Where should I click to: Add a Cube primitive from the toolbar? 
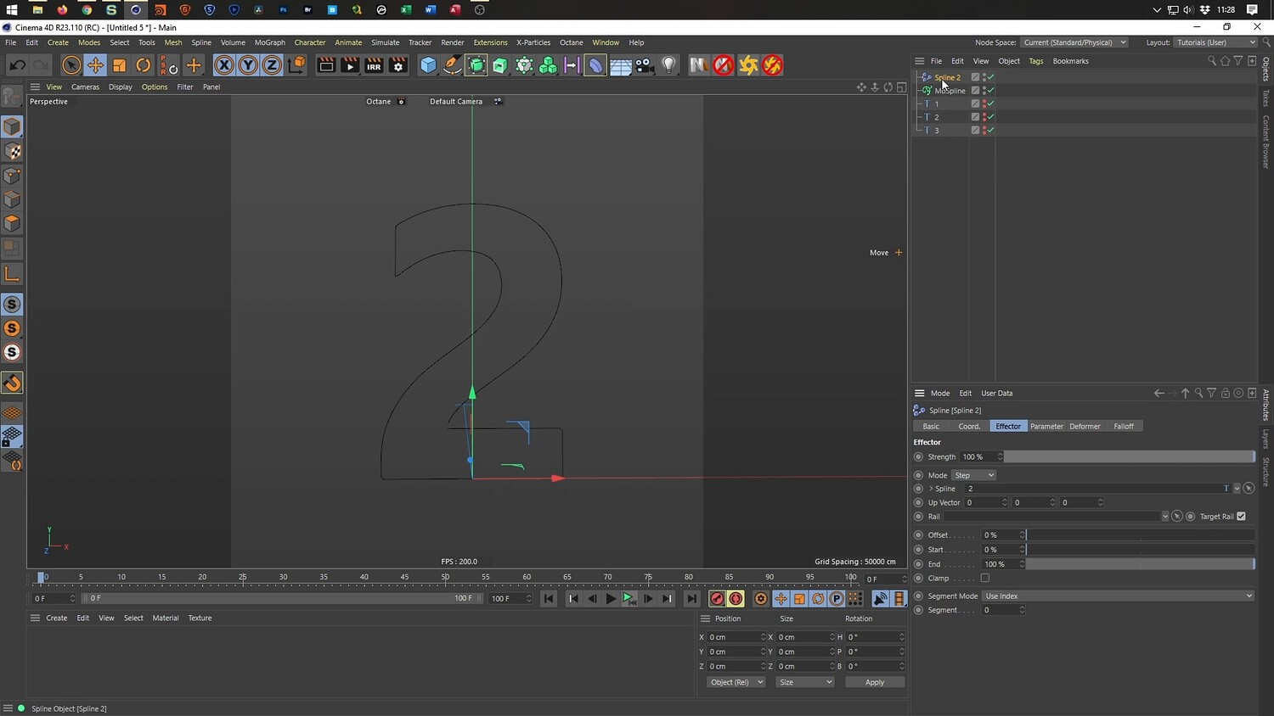[x=428, y=65]
